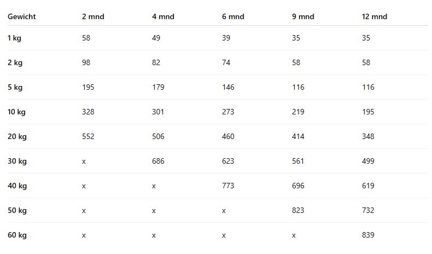Select the cell showing 773

pyautogui.click(x=228, y=186)
